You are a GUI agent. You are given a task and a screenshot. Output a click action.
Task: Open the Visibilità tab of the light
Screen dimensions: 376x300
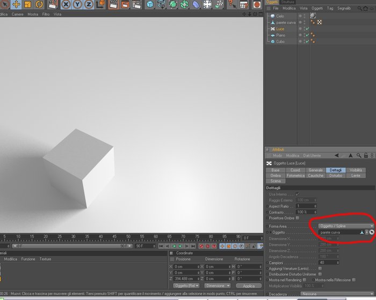[356, 170]
